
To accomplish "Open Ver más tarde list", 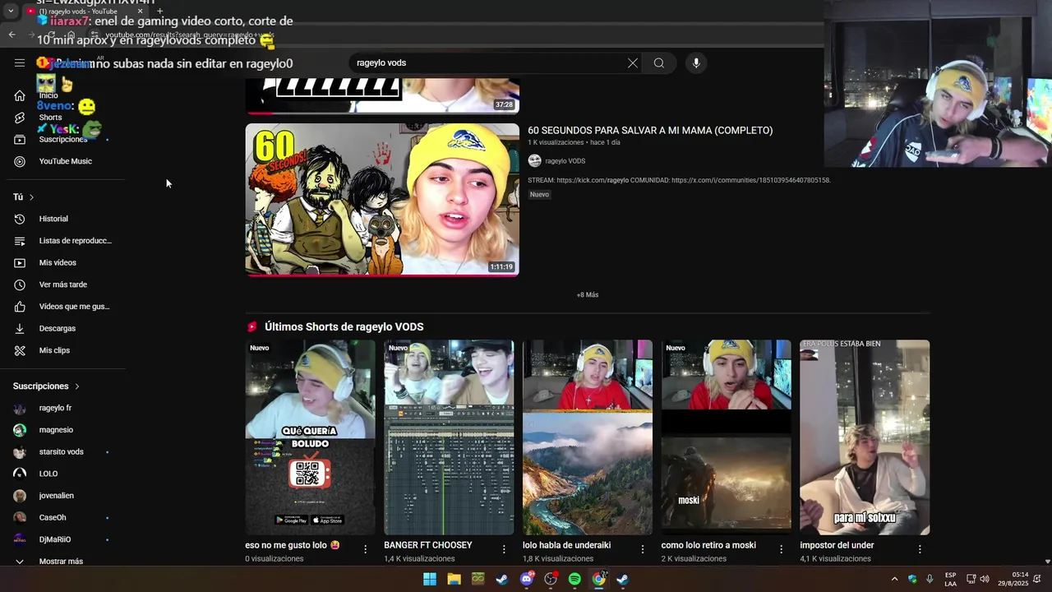I will click(x=62, y=284).
